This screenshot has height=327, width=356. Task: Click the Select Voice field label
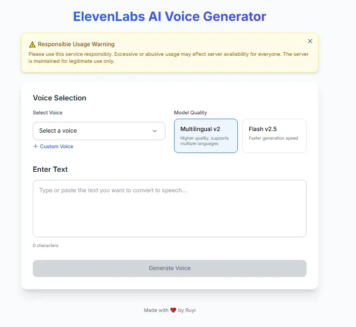[47, 113]
